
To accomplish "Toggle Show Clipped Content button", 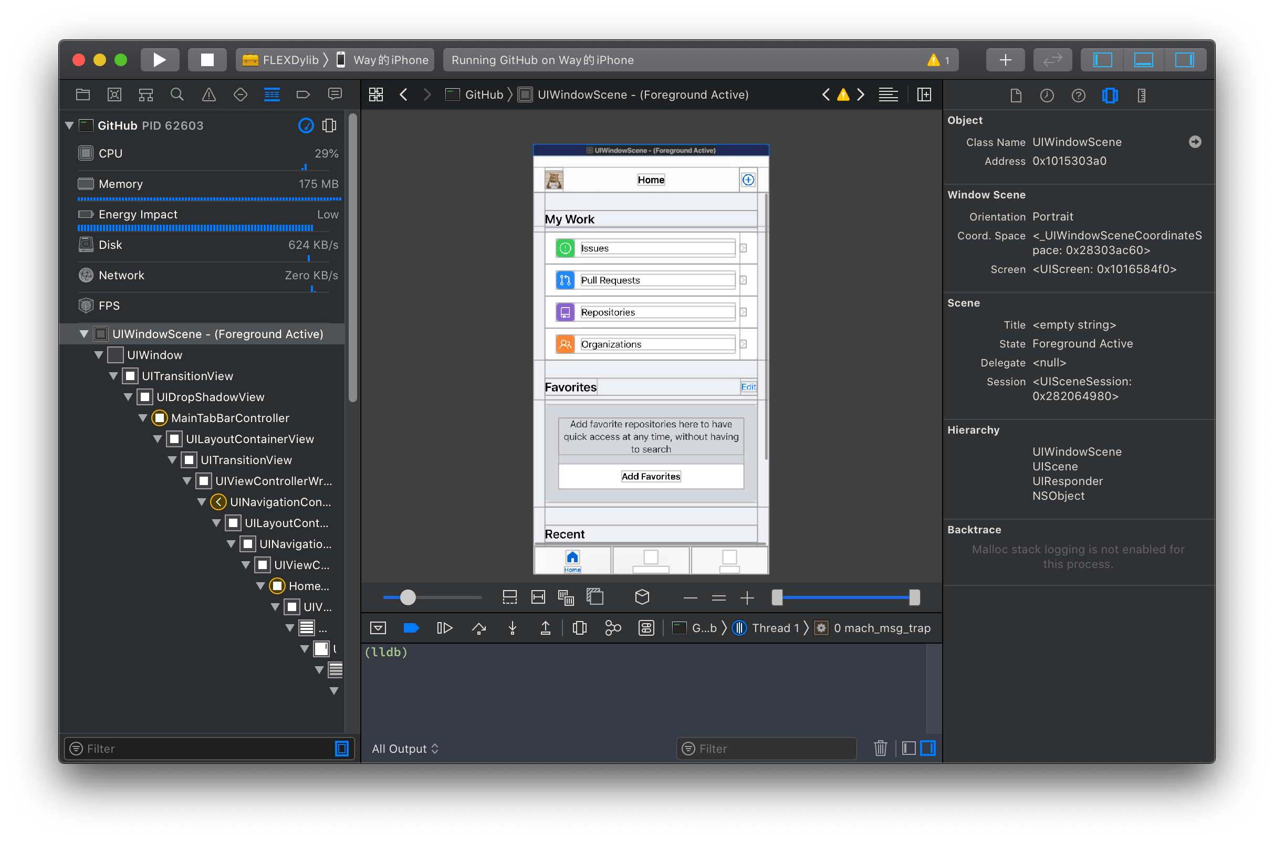I will (509, 597).
